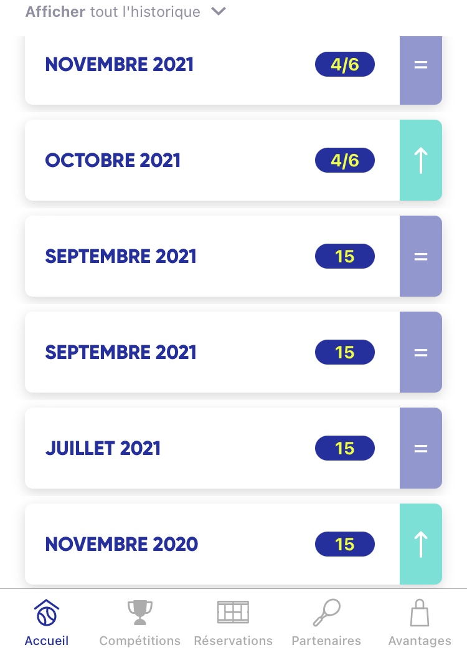The width and height of the screenshot is (467, 650).
Task: Tap the 15 badge for Juillet 2021
Action: pyautogui.click(x=345, y=448)
